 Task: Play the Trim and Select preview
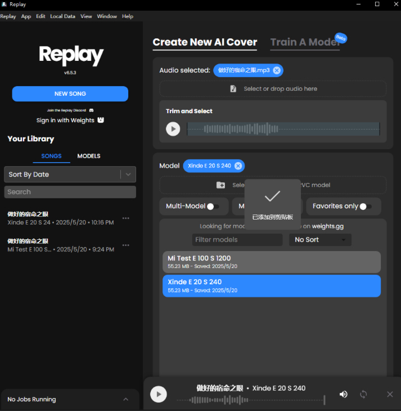coord(173,129)
